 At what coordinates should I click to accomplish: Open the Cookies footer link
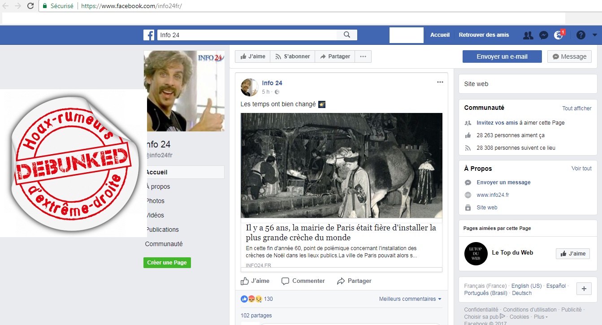tap(519, 317)
